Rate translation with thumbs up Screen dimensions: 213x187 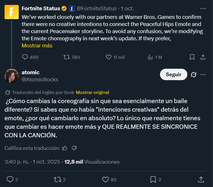click(x=65, y=148)
